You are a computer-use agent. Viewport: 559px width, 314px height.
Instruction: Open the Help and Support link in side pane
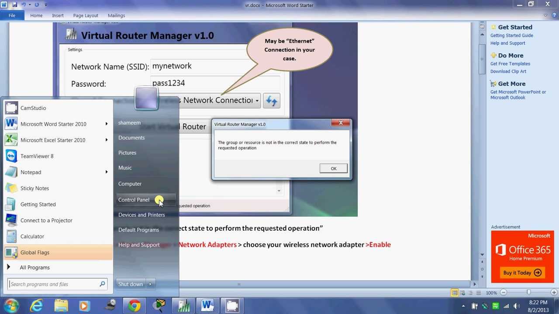click(x=507, y=43)
